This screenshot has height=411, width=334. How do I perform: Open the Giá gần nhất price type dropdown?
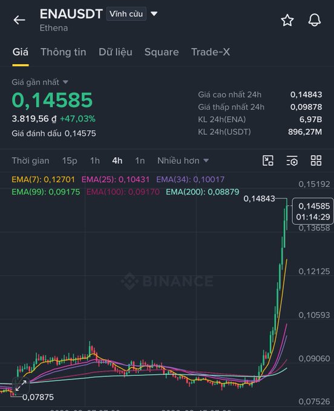click(40, 82)
